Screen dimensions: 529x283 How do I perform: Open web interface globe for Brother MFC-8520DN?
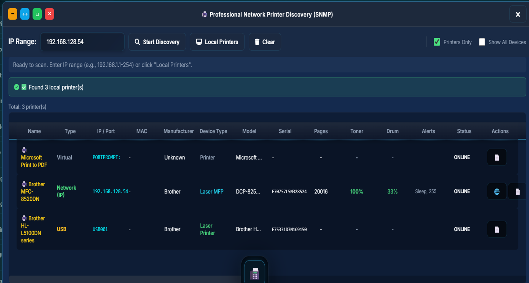click(x=497, y=191)
